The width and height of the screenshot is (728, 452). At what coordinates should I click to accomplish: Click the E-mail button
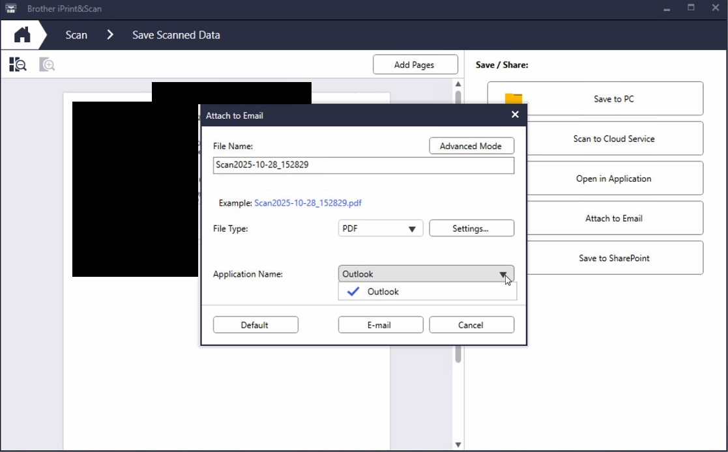point(380,325)
